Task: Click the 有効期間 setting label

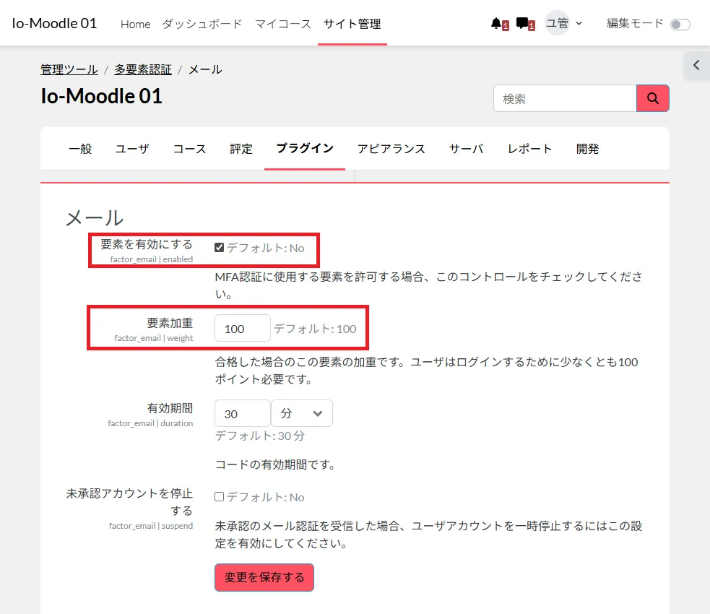Action: pyautogui.click(x=170, y=408)
